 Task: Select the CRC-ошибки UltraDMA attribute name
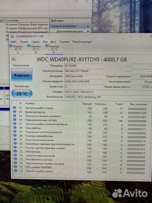point(39,167)
